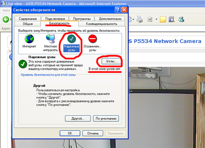205x148 pixels.
Task: Close the Свойства обозревателя dialog
Action: click(x=124, y=10)
